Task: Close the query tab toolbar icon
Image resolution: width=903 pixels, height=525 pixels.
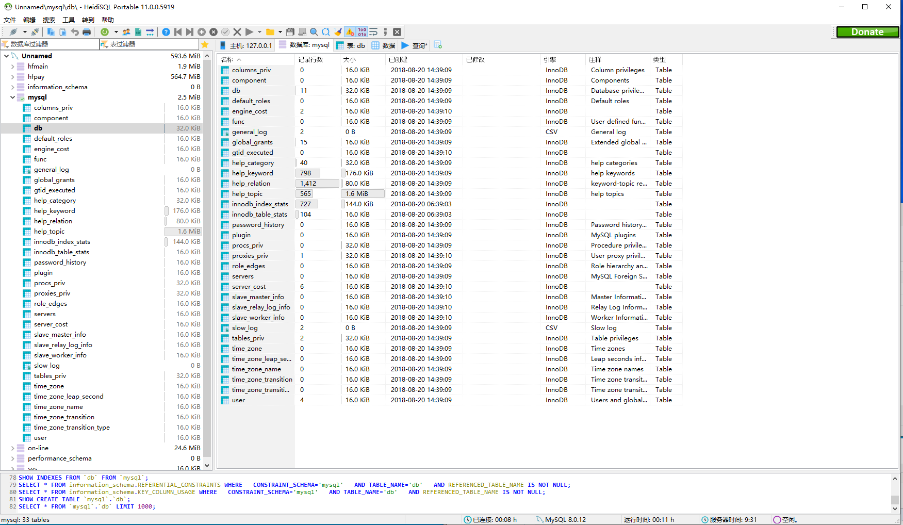Action: pos(397,32)
